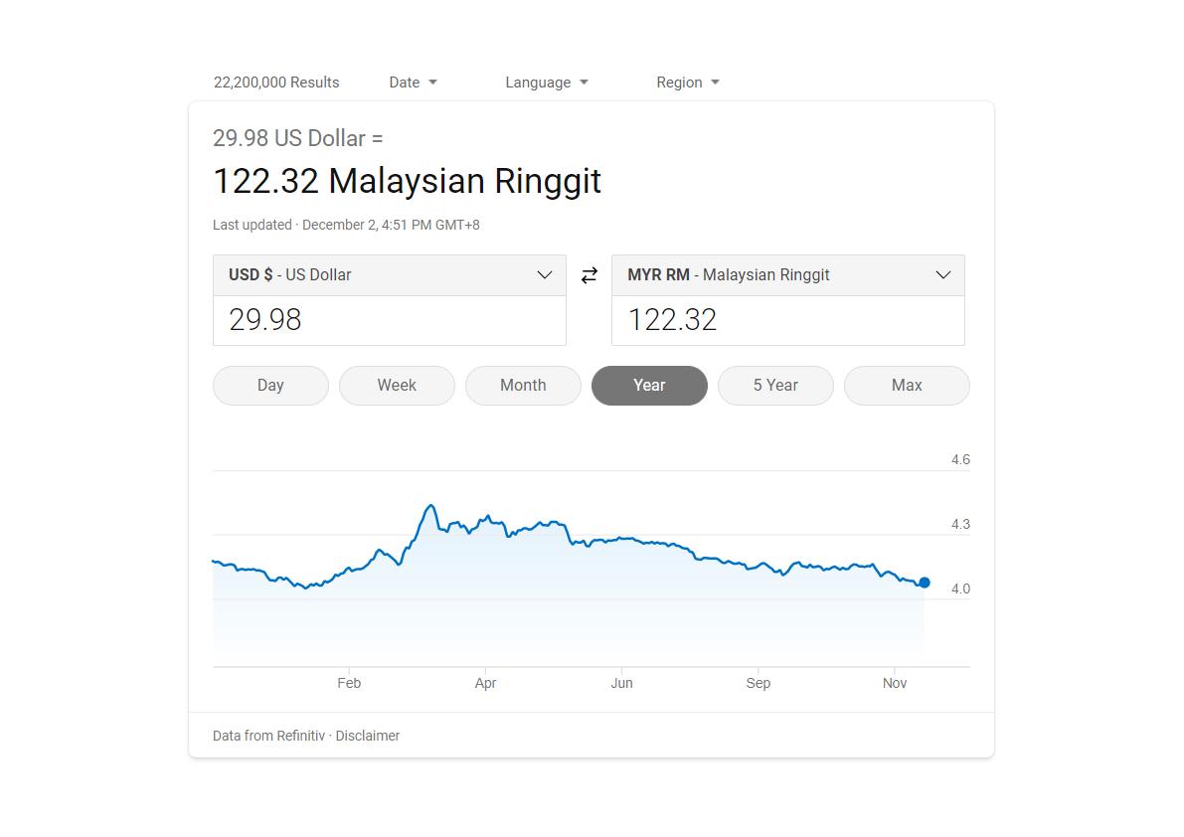Select the Year chart range
This screenshot has height=837, width=1184.
(649, 386)
